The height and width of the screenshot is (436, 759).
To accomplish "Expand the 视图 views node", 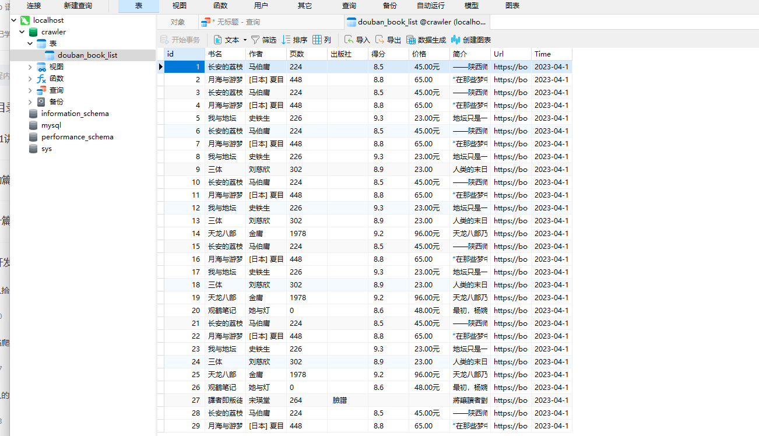I will point(30,67).
